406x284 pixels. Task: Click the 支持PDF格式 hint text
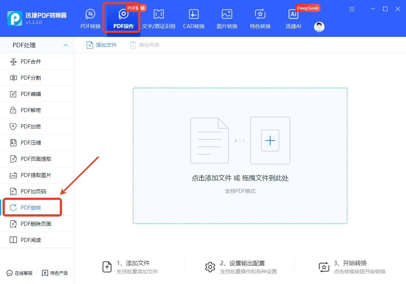240,191
